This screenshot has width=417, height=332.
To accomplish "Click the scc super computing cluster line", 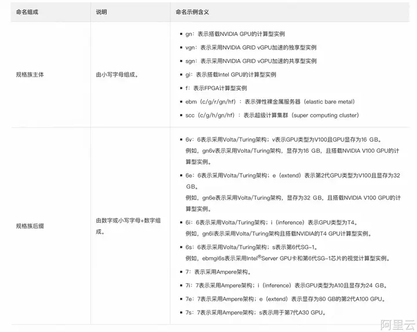I will [272, 115].
